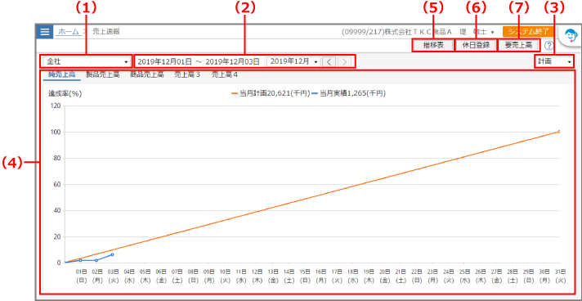The width and height of the screenshot is (582, 301).
Task: Select the 売上高４ tab
Action: pyautogui.click(x=225, y=74)
